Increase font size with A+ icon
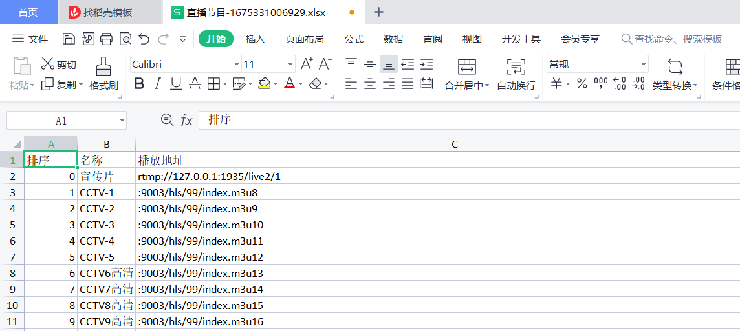The width and height of the screenshot is (740, 331). pos(307,64)
